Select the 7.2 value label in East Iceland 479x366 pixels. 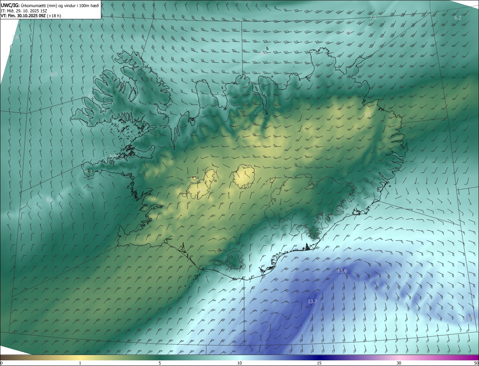tap(368, 115)
